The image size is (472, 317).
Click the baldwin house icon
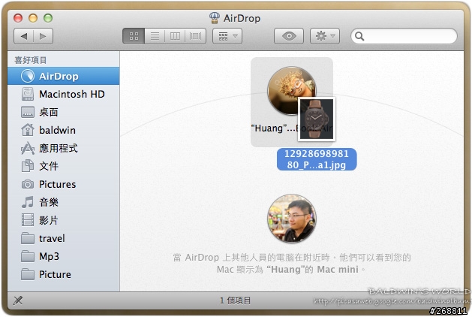[28, 130]
